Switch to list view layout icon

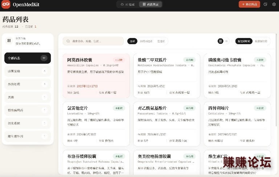[x=226, y=41]
